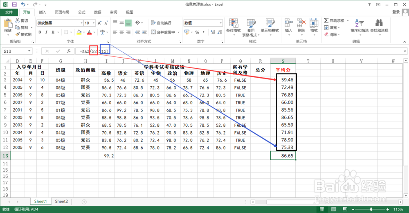Screen dimensions: 409x213
Task: Apply comma style number format
Action: [x=204, y=32]
